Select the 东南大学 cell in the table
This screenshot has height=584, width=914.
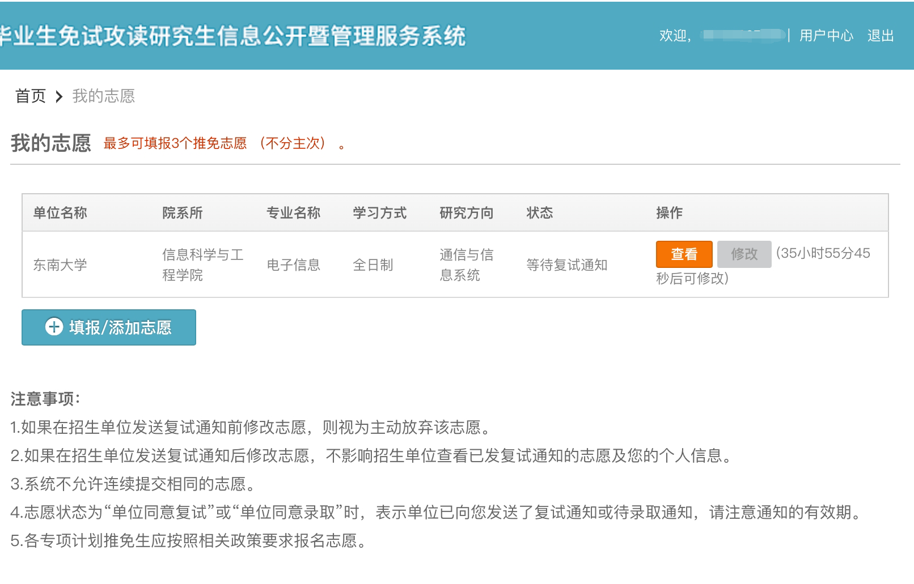[x=60, y=265]
